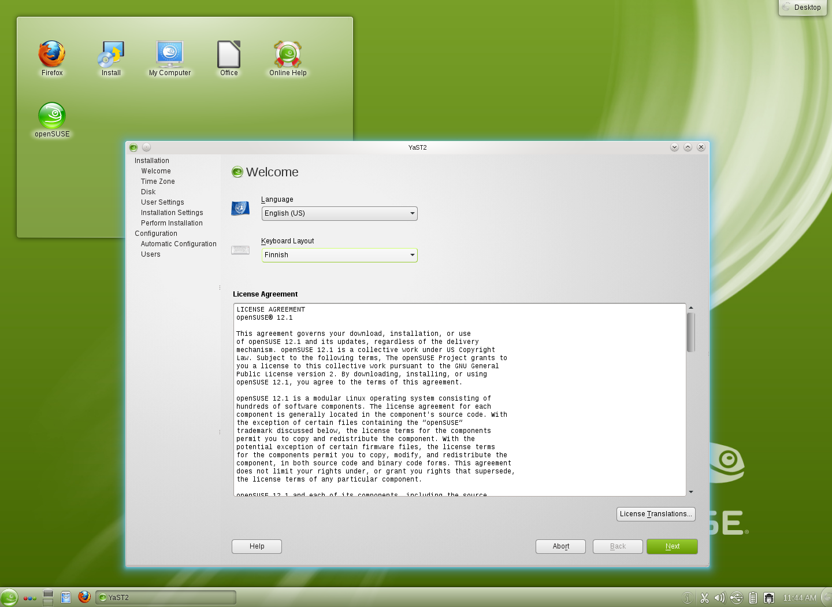Select Welcome step in installation sidebar

click(x=156, y=171)
